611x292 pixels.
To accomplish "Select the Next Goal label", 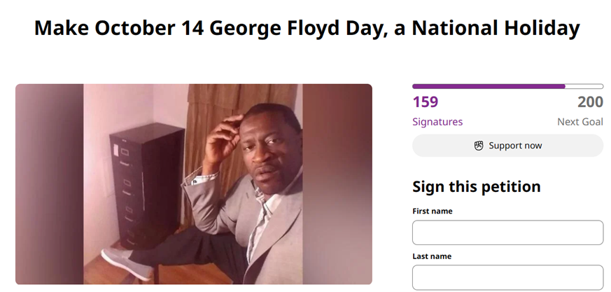I will pyautogui.click(x=580, y=122).
